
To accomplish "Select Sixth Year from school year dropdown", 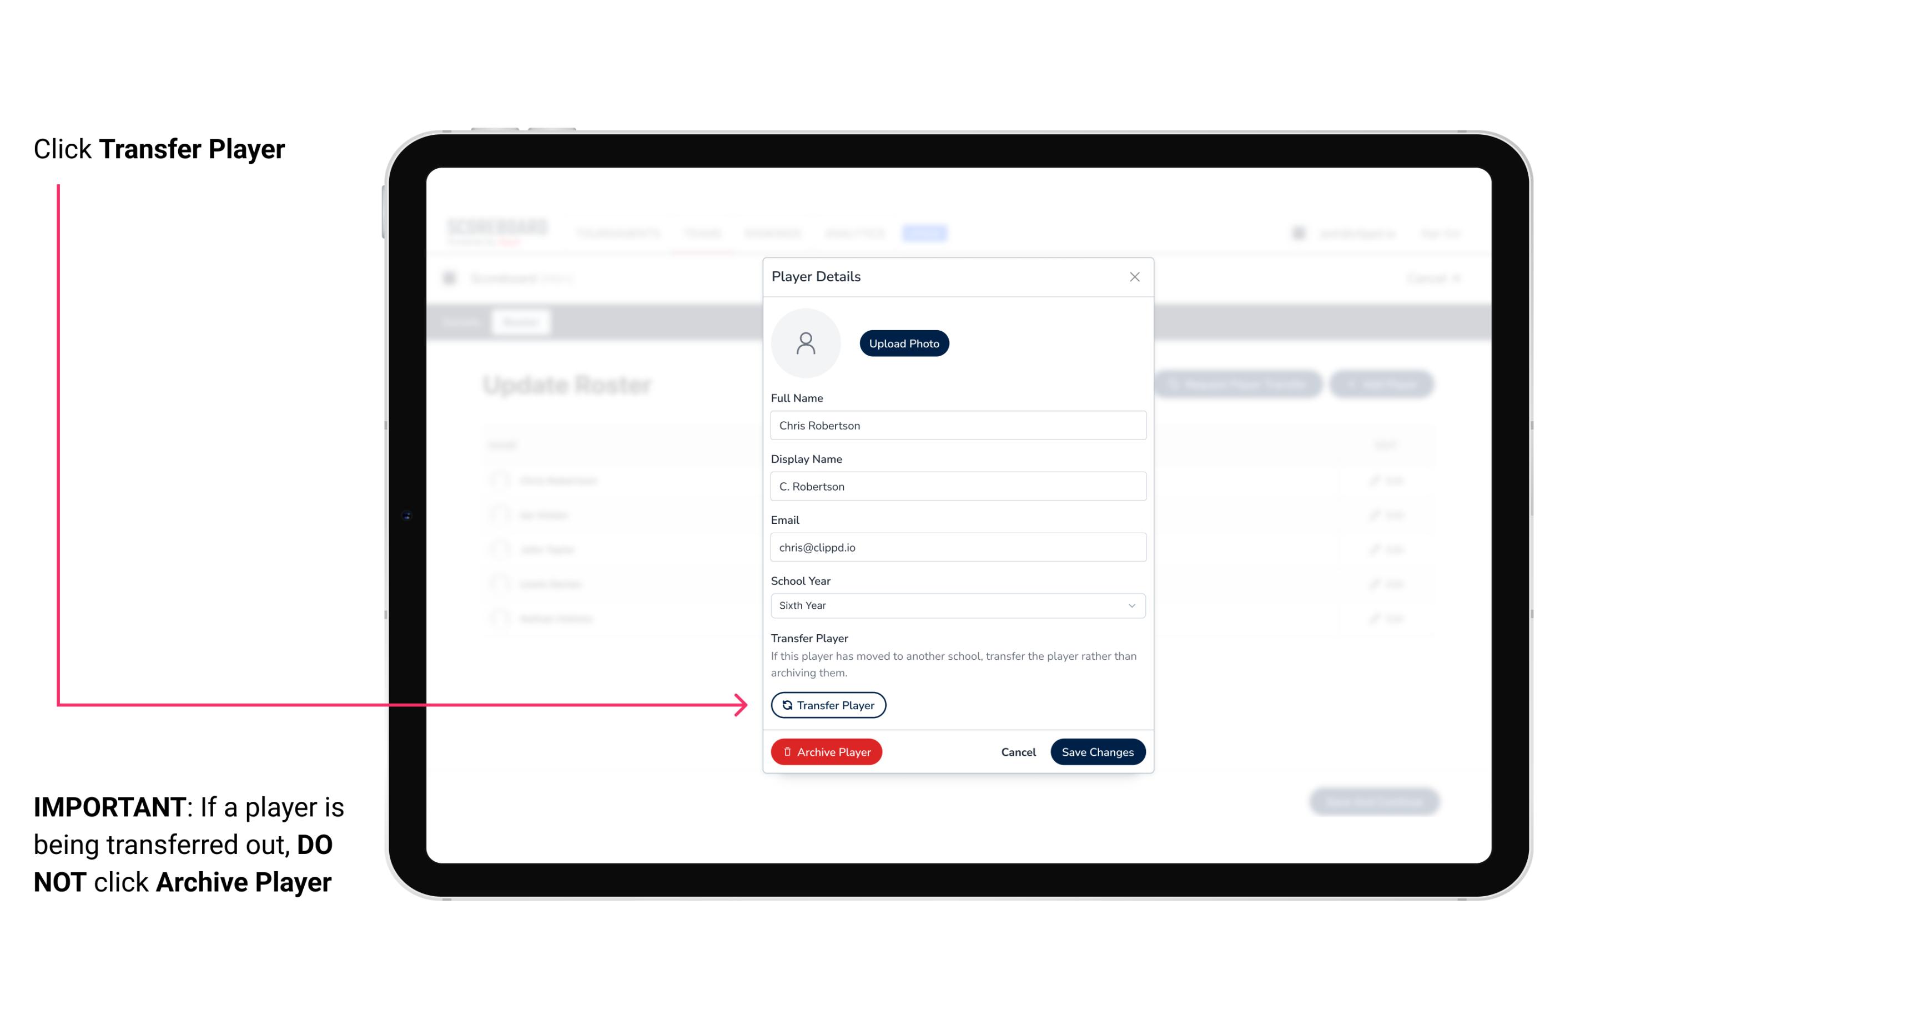I will (957, 604).
